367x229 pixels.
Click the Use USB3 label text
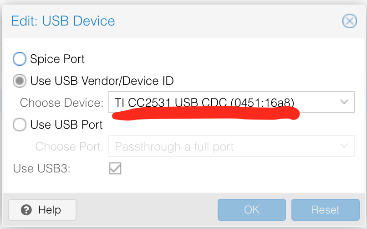[41, 168]
